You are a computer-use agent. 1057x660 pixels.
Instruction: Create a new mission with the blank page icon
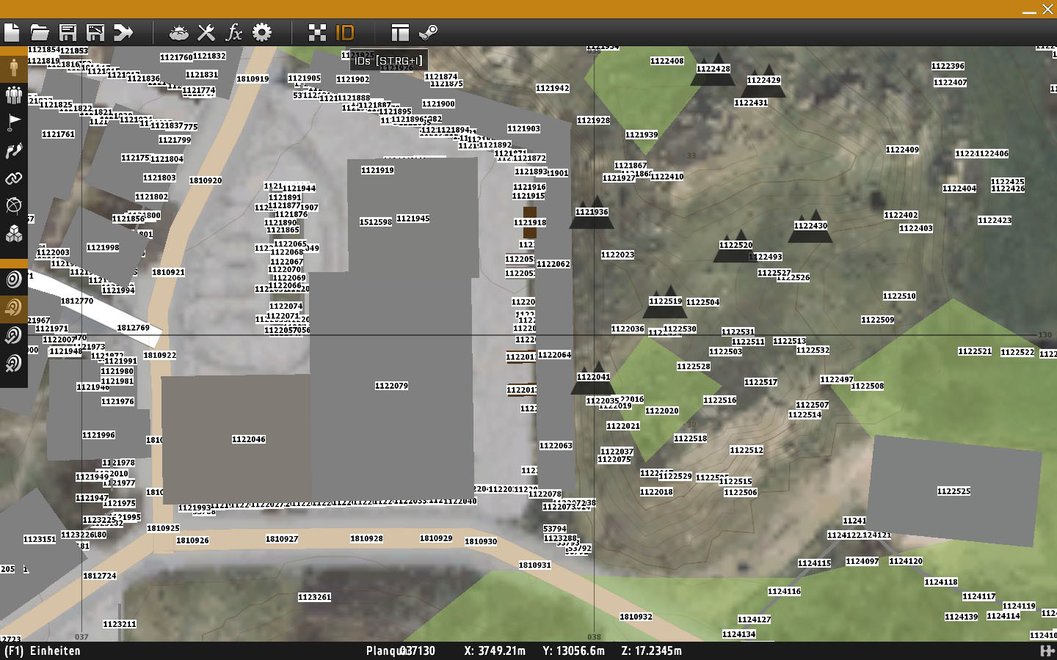tap(12, 32)
